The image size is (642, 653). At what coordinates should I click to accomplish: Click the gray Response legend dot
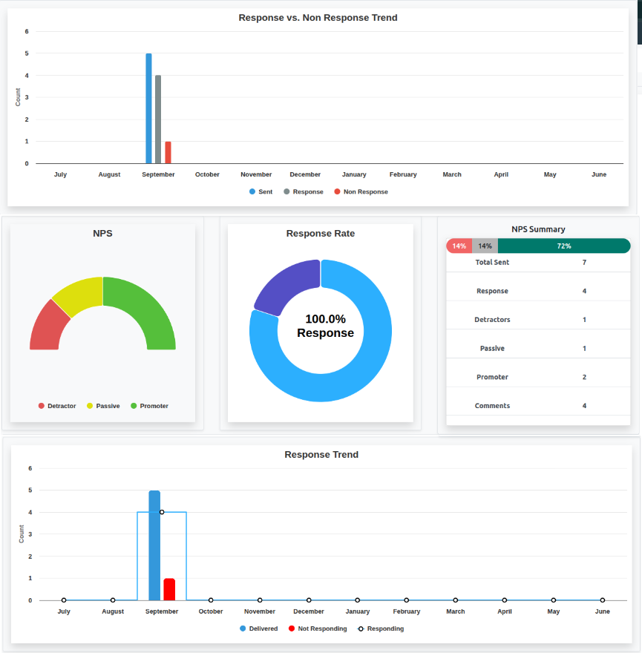click(x=286, y=191)
